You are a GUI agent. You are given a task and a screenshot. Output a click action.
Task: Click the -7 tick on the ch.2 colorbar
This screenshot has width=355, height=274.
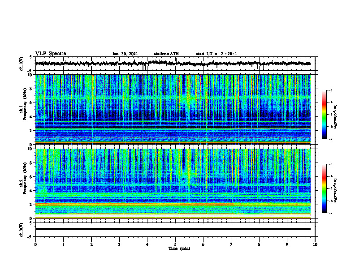[330, 213]
